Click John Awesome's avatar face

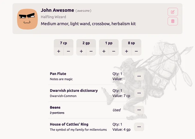coord(27,19)
